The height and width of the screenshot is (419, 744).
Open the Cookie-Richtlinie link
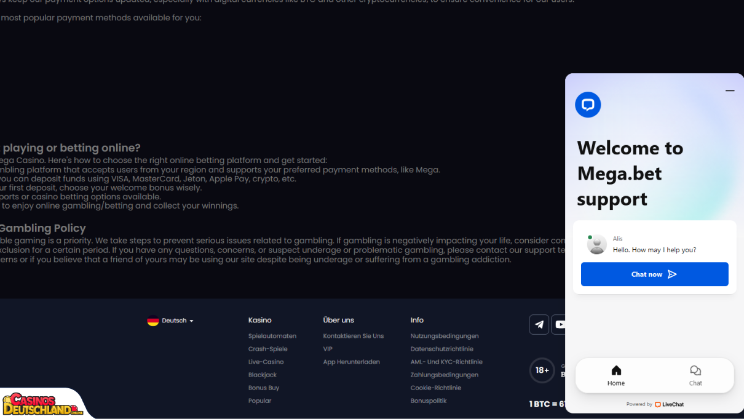(436, 388)
